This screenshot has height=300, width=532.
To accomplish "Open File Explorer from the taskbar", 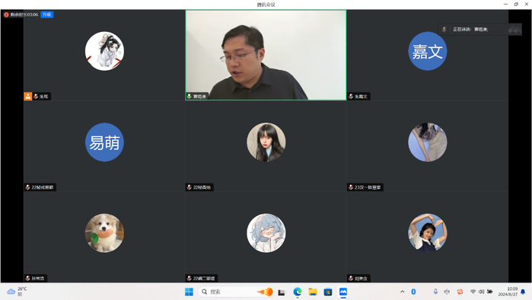I will point(313,292).
